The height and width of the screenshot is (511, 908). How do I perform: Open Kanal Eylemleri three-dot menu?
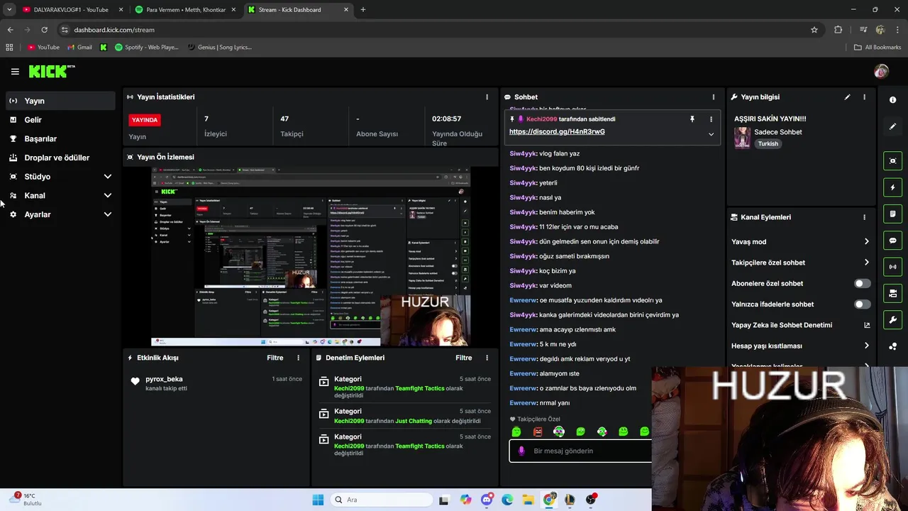tap(864, 217)
